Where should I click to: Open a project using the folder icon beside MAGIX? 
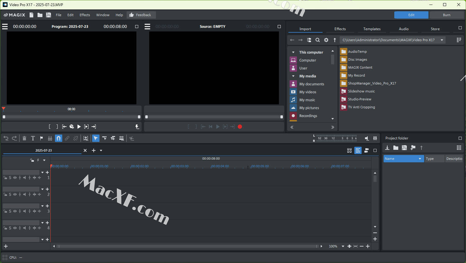(x=40, y=15)
